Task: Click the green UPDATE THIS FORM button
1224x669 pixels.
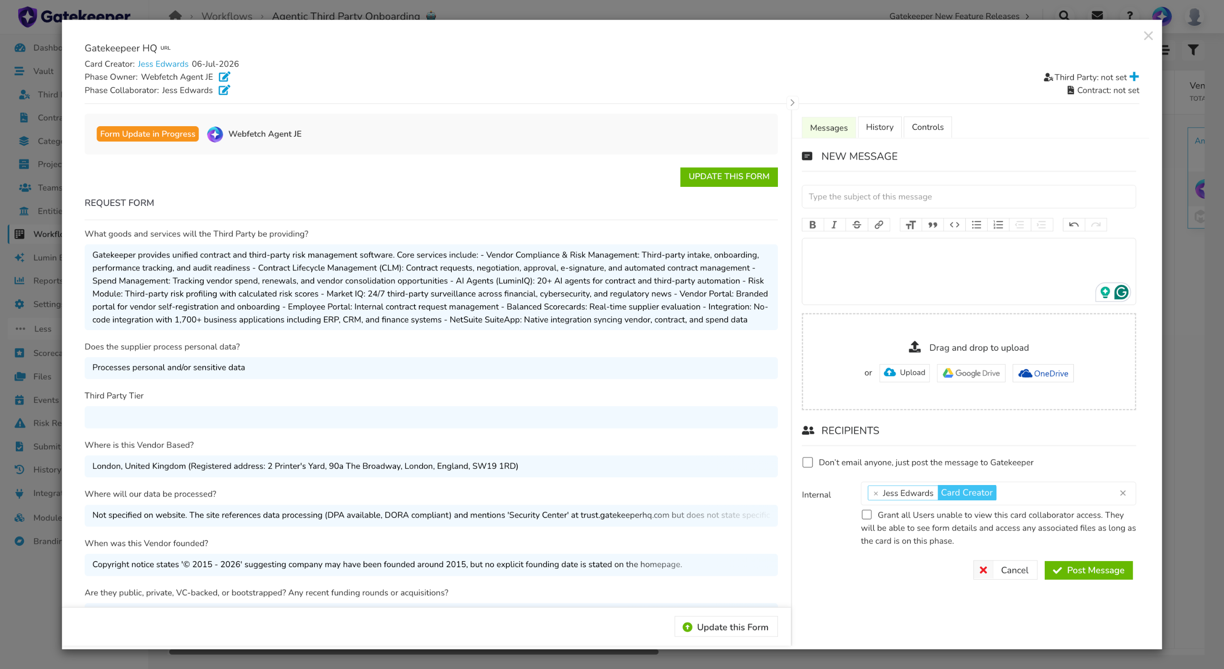Action: coord(729,177)
